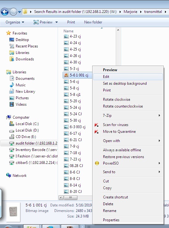Click the Network icon

tap(9, 175)
